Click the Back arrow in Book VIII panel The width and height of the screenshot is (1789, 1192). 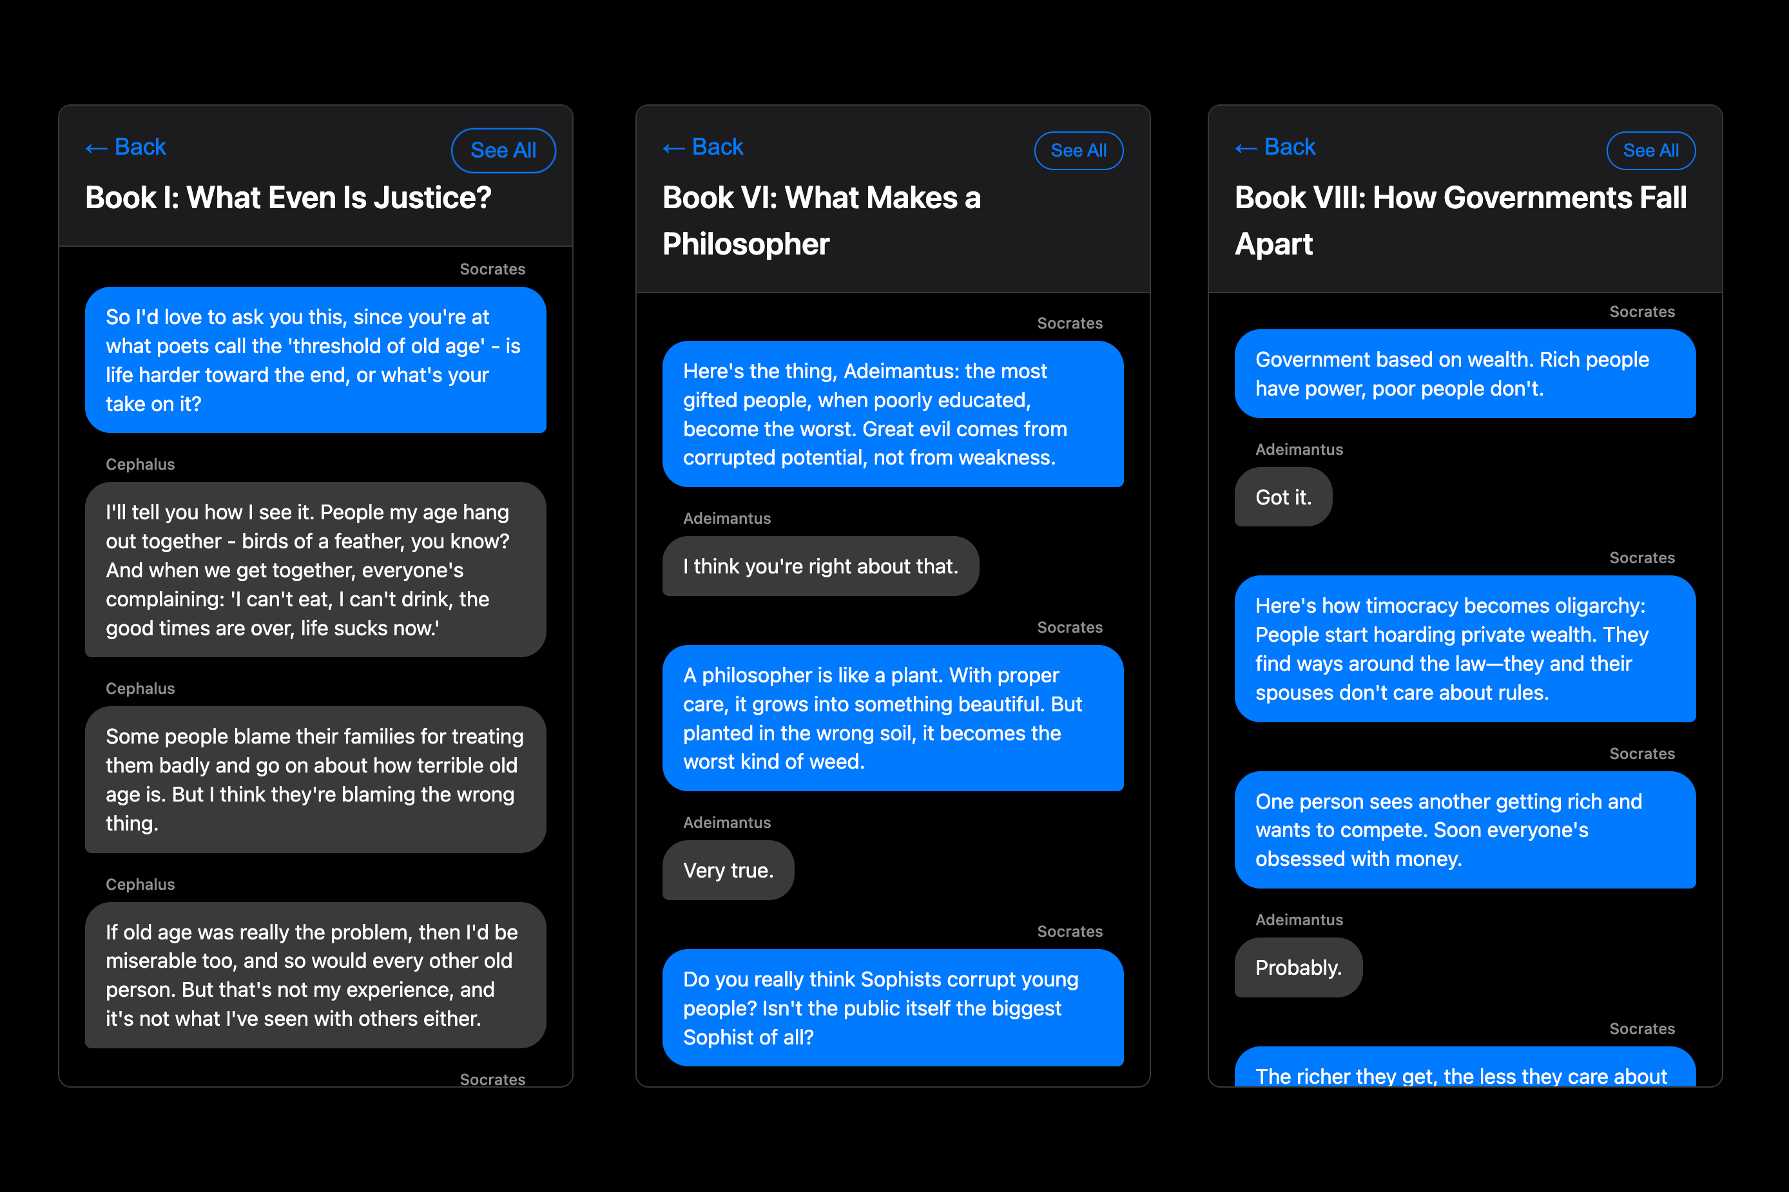pyautogui.click(x=1274, y=147)
